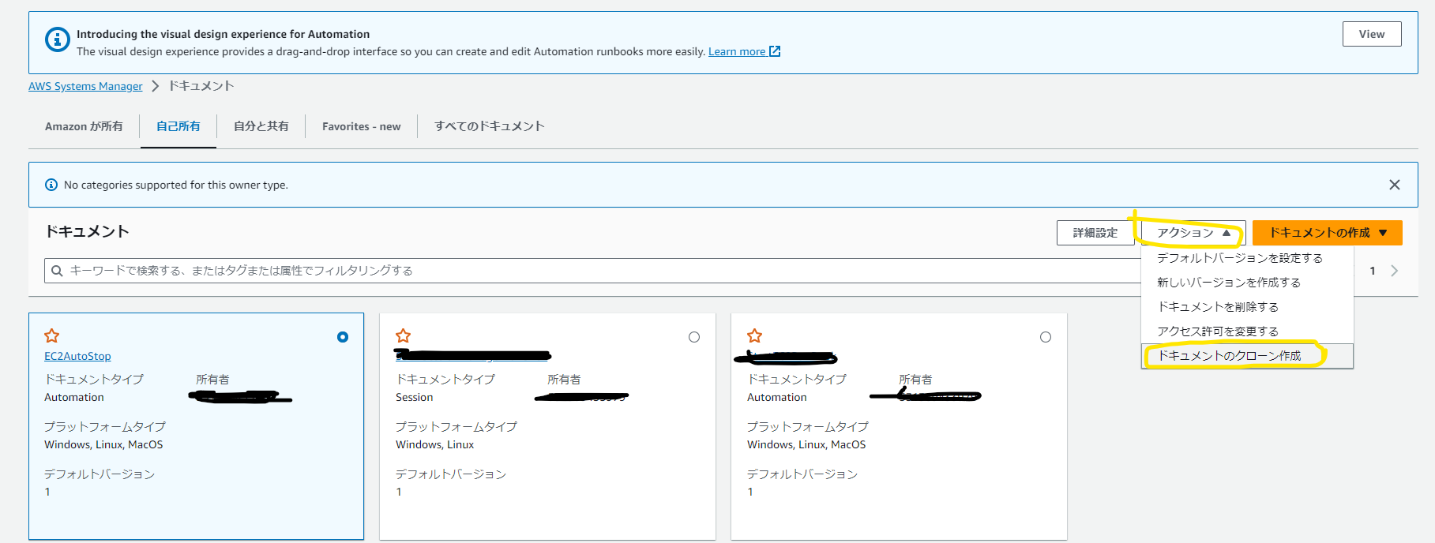Click the info icon in Automation banner
The image size is (1435, 543).
(58, 39)
